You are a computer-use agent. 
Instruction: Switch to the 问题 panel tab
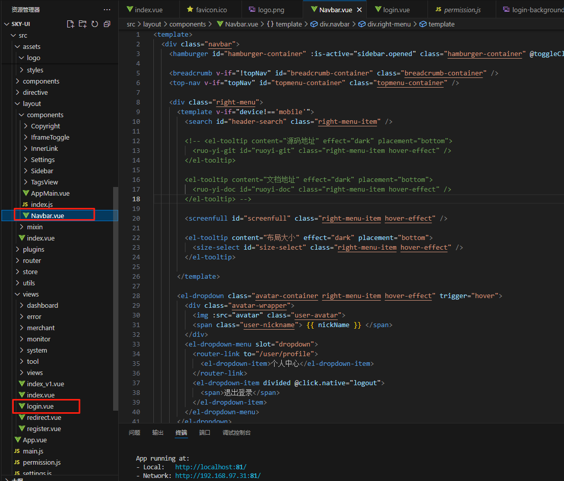(x=135, y=433)
